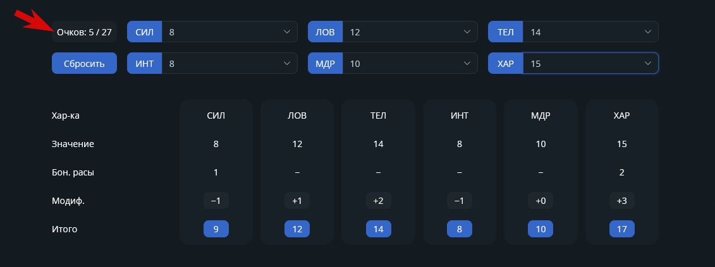Click the ИНТ column header in table
This screenshot has height=267, width=715.
[x=460, y=116]
